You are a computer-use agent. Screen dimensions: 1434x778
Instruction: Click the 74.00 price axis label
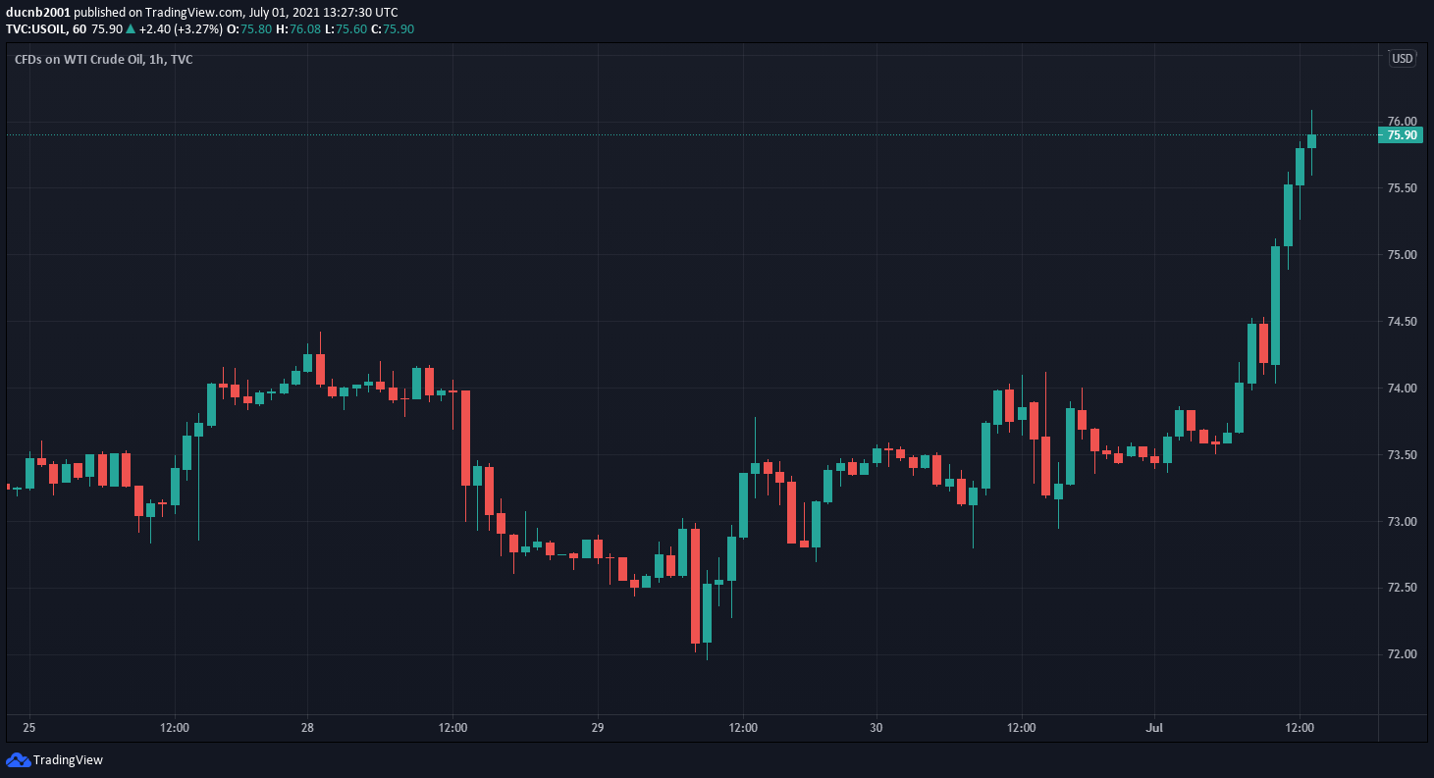(1402, 389)
